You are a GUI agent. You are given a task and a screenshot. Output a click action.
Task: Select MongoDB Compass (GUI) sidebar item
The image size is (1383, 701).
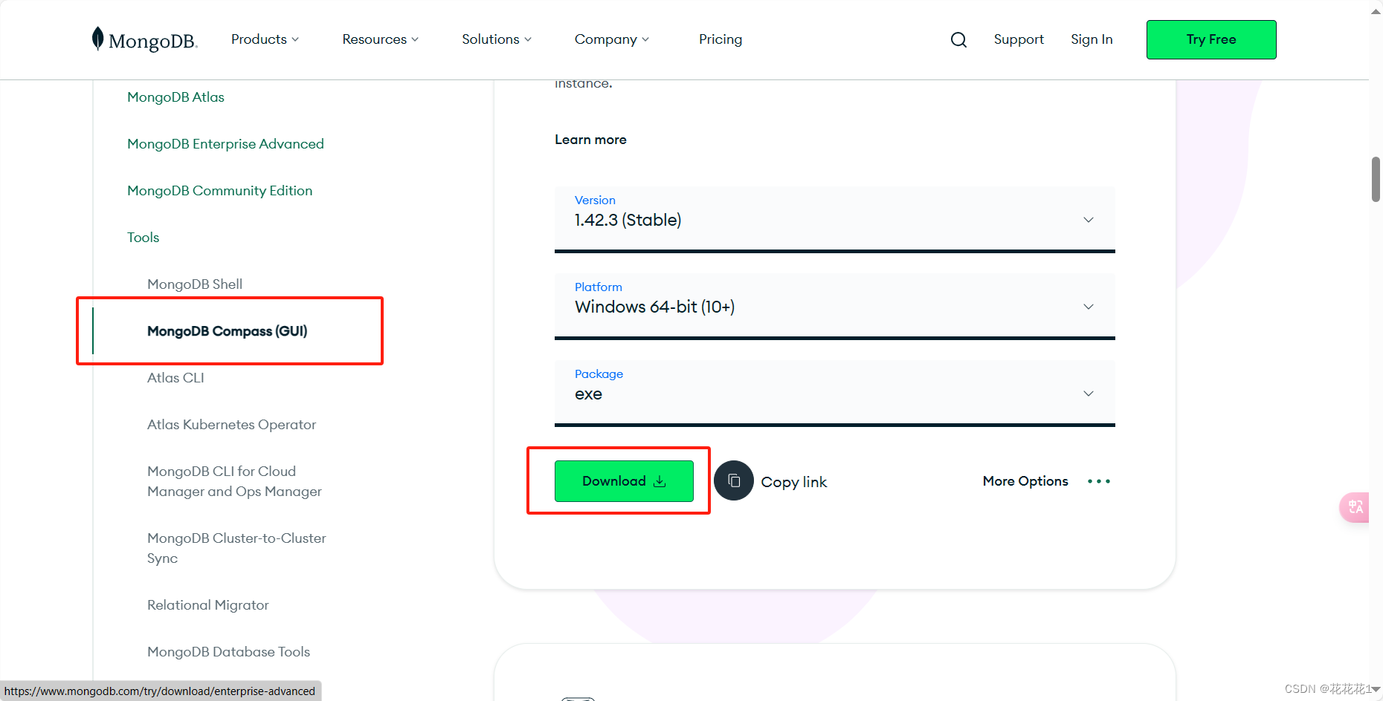coord(227,331)
